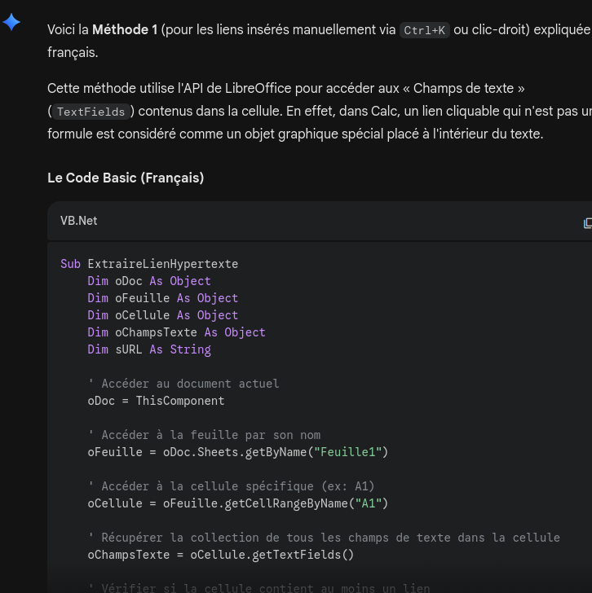Click the "Le Code Basic (Français)" heading
This screenshot has width=592, height=593.
click(126, 178)
